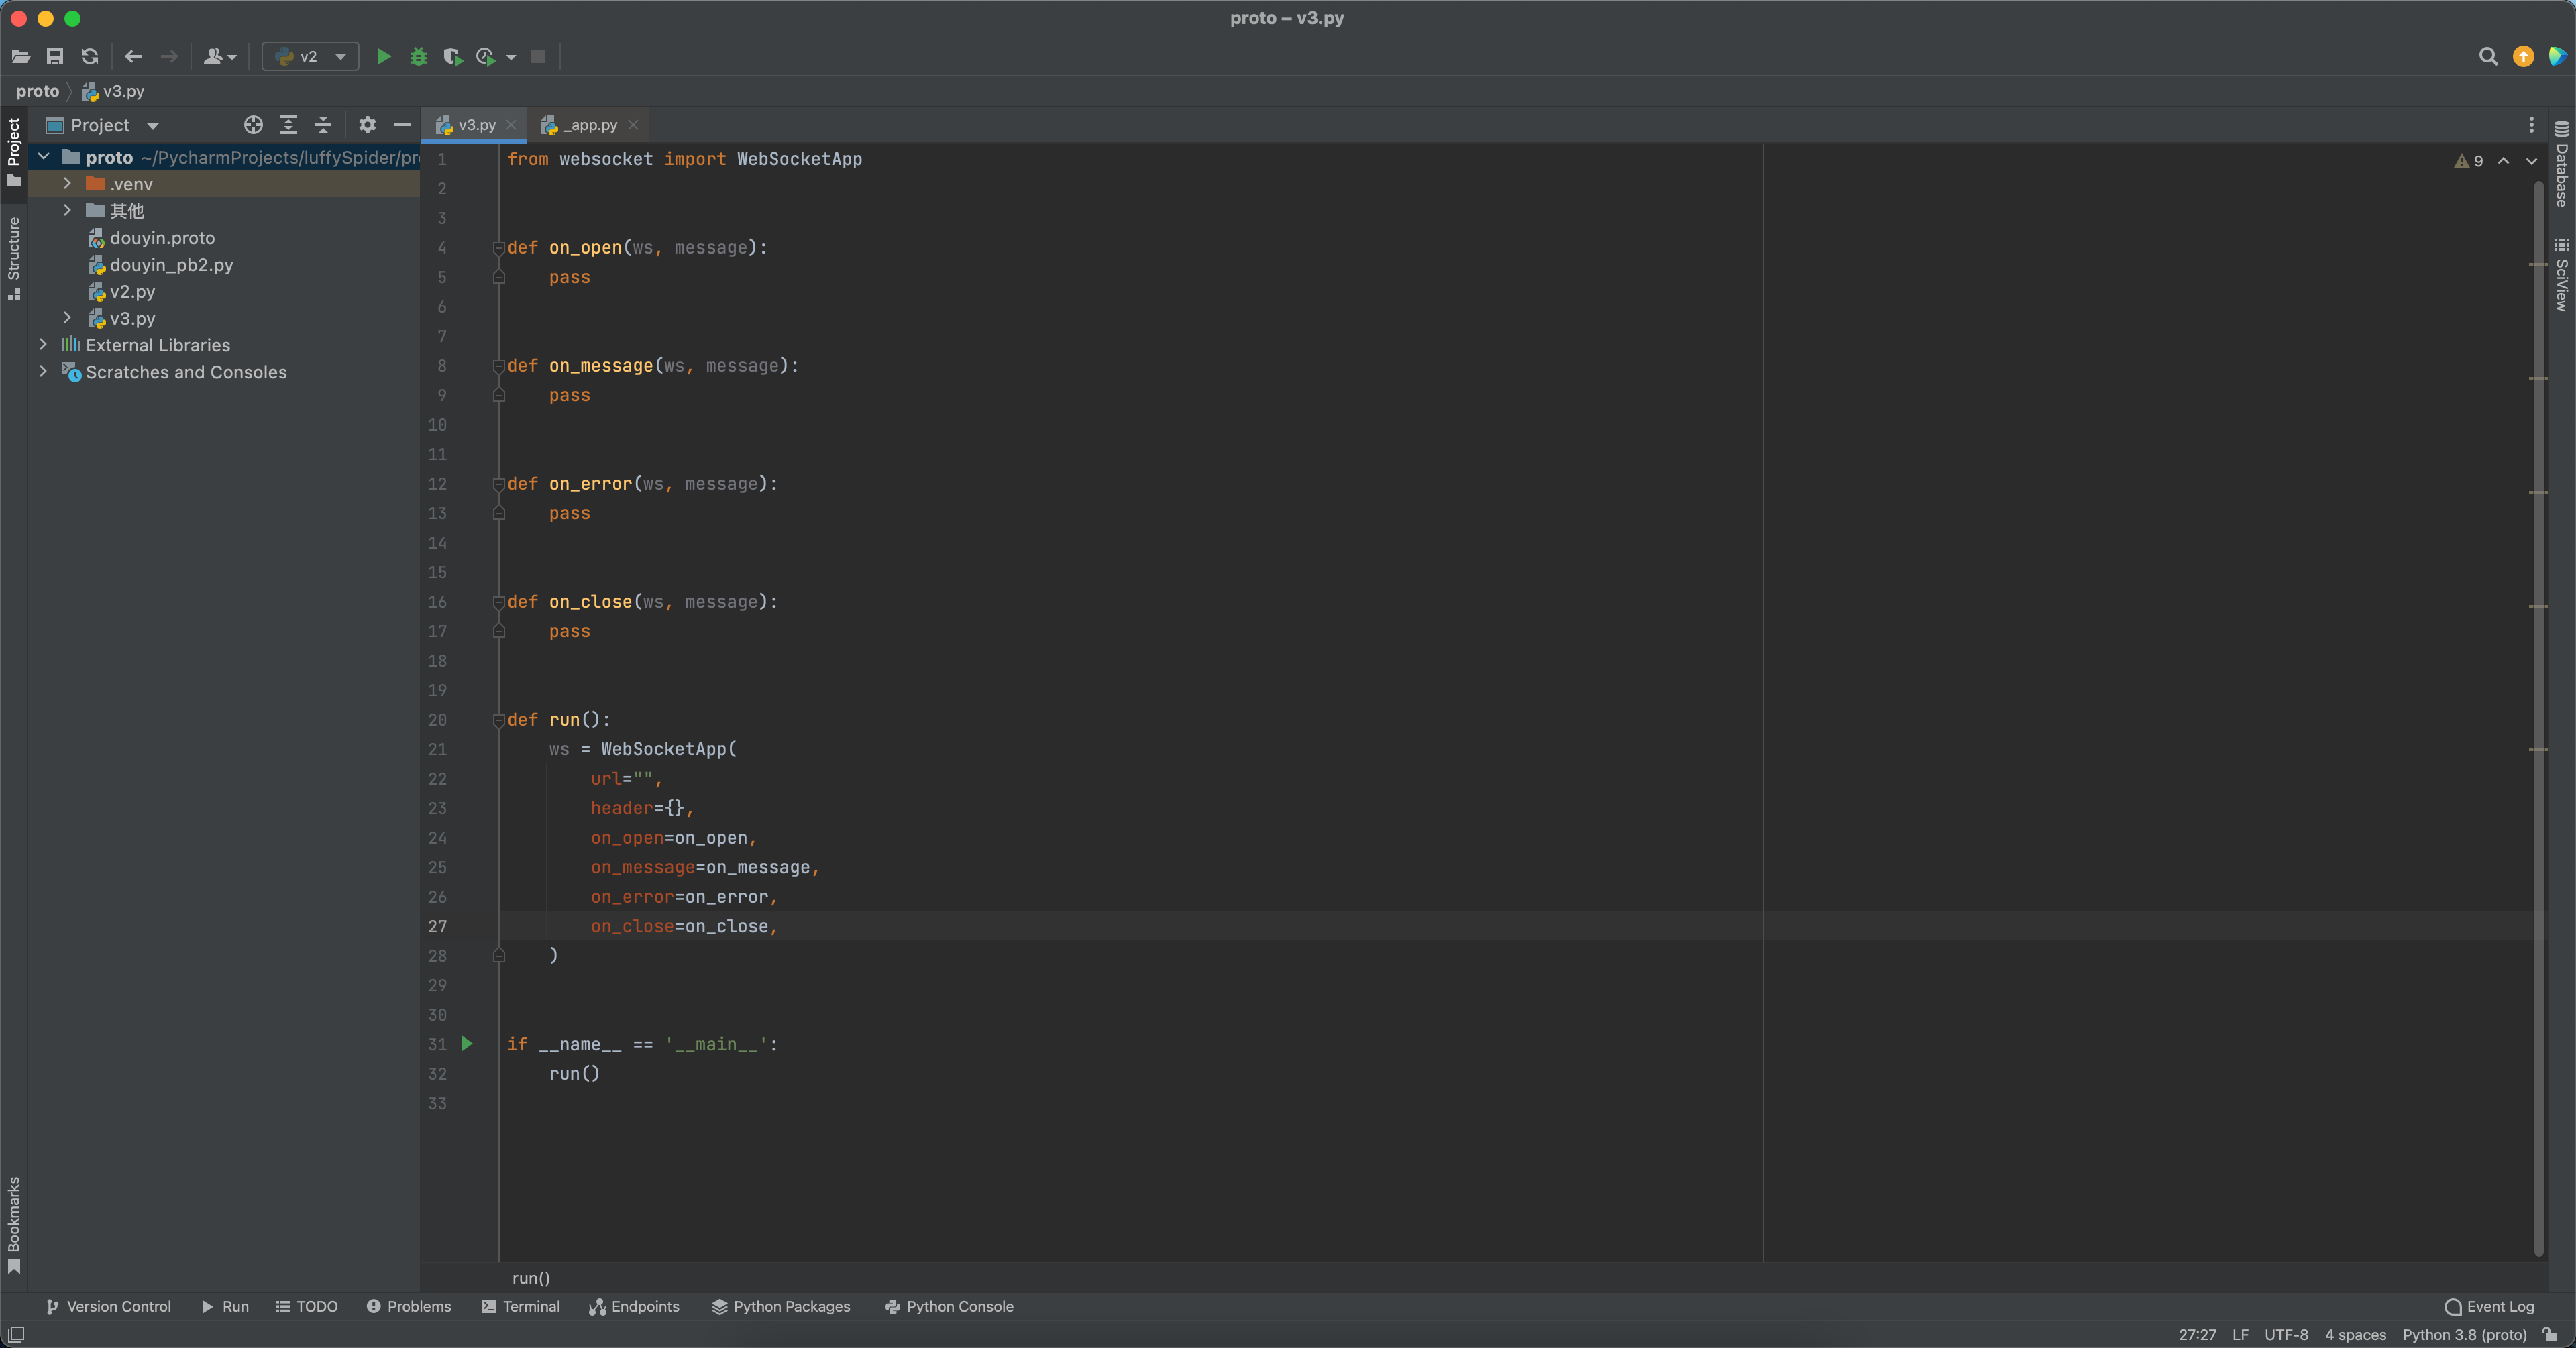Select the v2 run configuration dropdown
This screenshot has width=2576, height=1348.
tap(309, 56)
